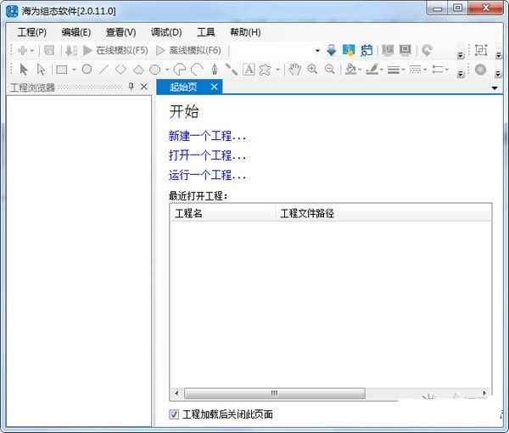Open the star shape dropdown arrow
Viewport: 509px width, 433px height.
click(277, 70)
